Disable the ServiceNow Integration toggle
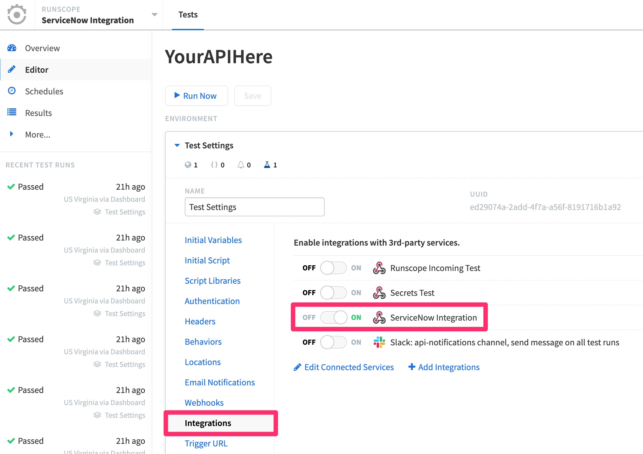Viewport: 643px width, 454px height. [x=333, y=317]
